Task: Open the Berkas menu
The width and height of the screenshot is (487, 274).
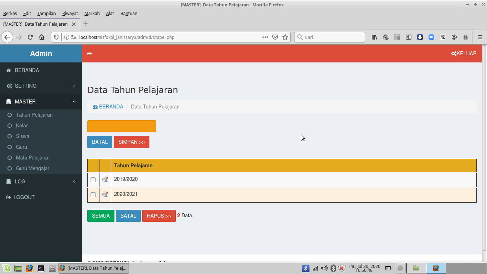Action: pyautogui.click(x=10, y=13)
